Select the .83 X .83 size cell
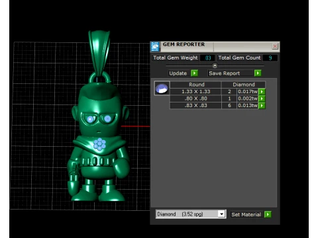 (195, 106)
